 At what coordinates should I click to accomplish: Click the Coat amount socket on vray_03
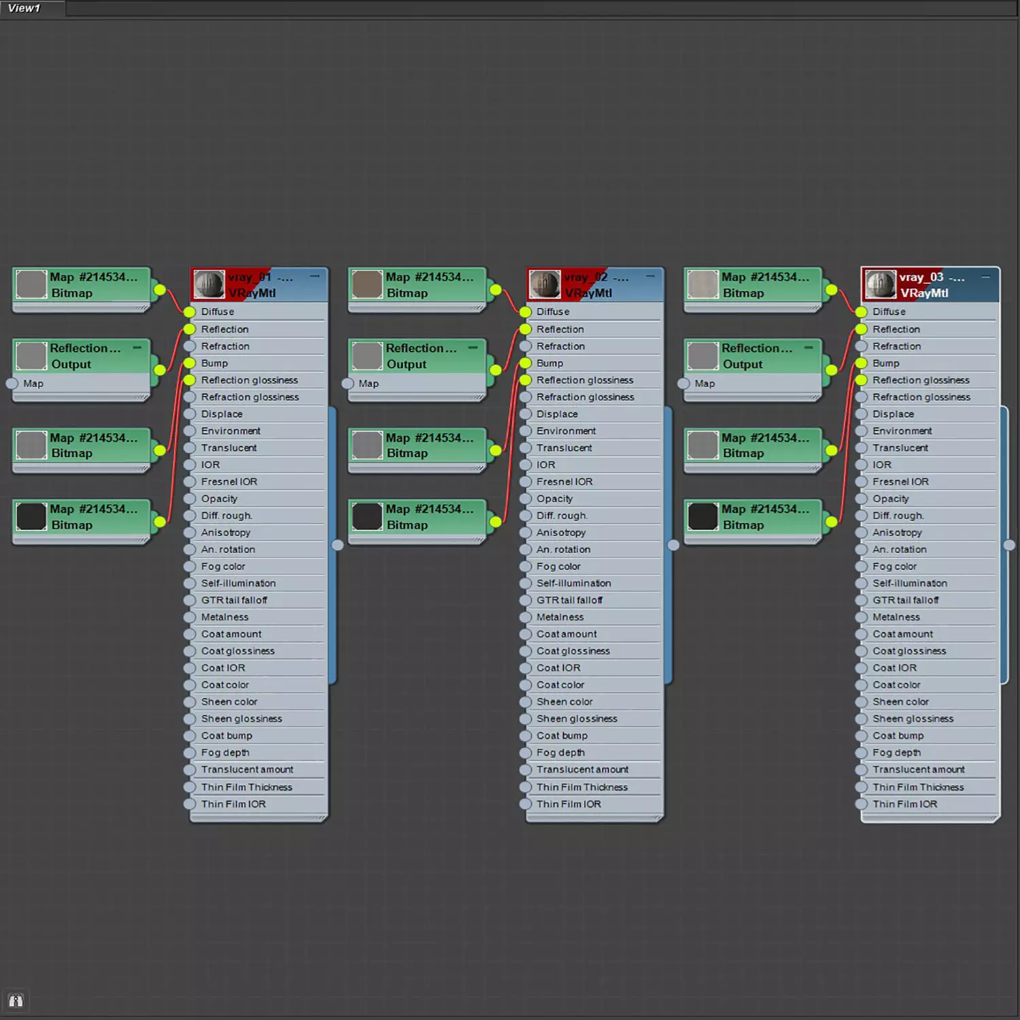click(x=861, y=634)
